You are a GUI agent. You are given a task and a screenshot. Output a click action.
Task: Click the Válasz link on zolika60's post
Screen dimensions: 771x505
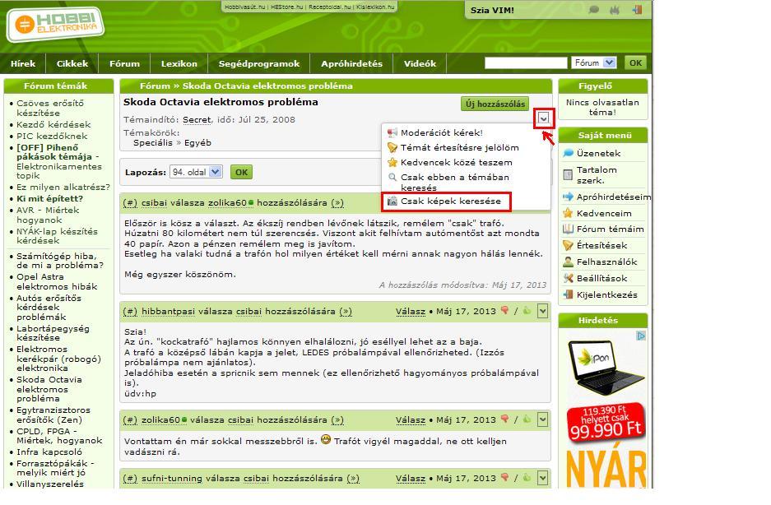coord(411,420)
